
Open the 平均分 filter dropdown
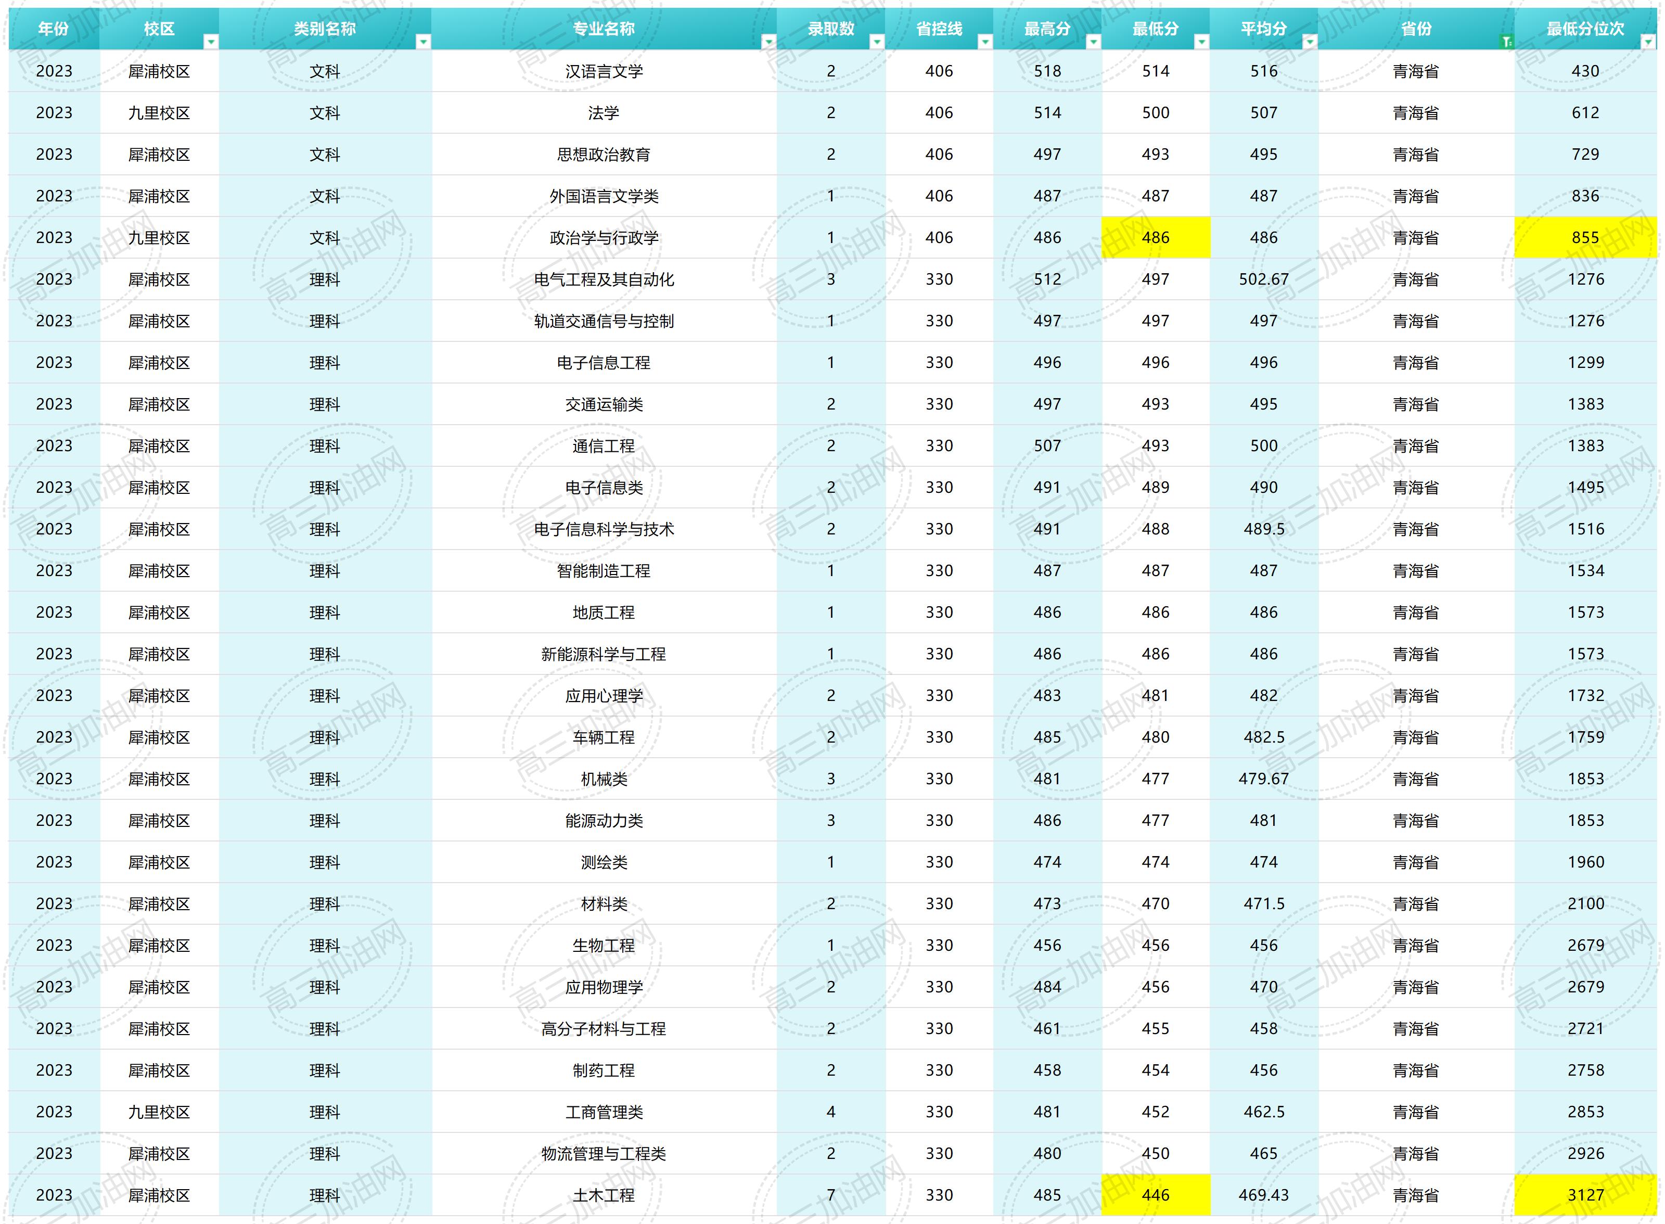(1310, 42)
